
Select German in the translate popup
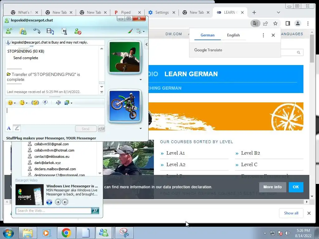207,35
